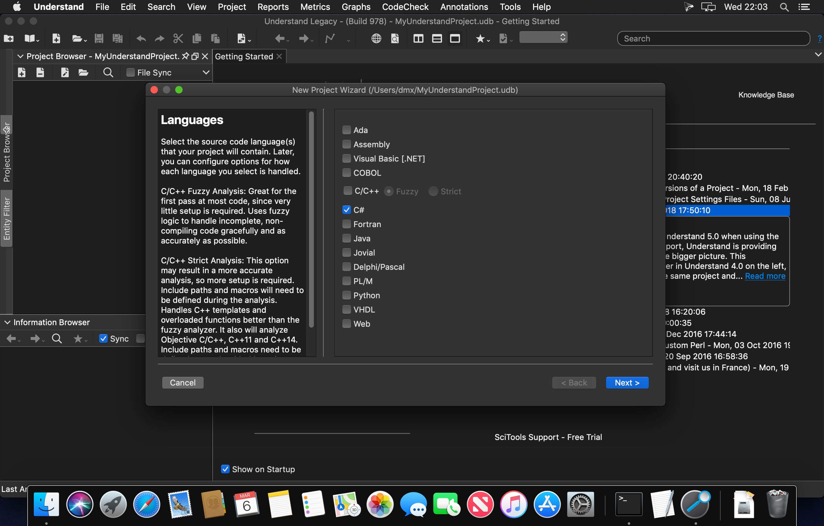The height and width of the screenshot is (526, 824).
Task: Uncheck the C# language checkbox
Action: 347,210
